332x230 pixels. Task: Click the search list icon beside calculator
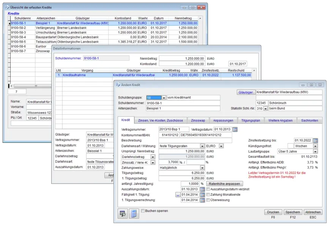pos(123,213)
